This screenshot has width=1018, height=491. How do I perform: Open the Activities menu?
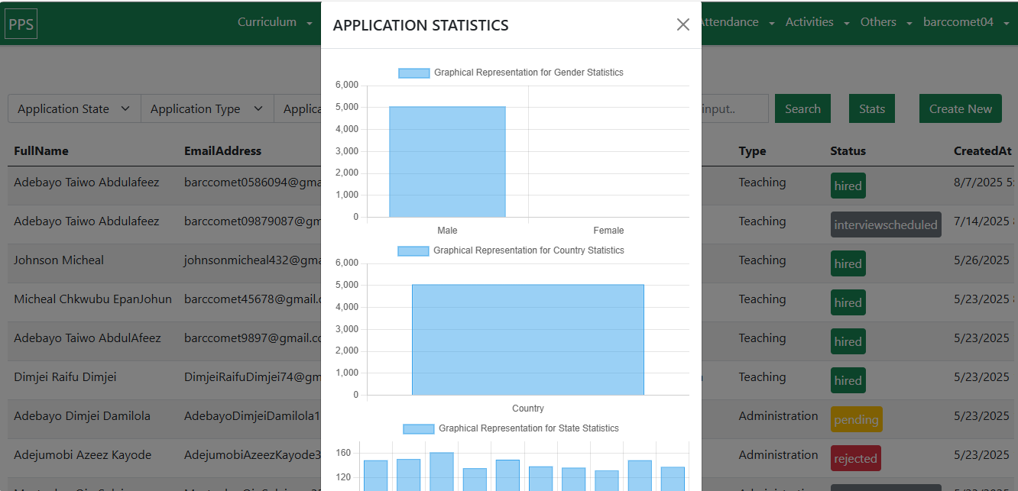coord(816,22)
